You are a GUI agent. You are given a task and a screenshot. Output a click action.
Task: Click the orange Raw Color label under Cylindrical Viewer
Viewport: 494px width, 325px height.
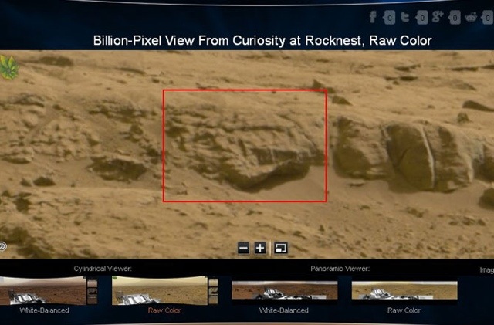164,310
